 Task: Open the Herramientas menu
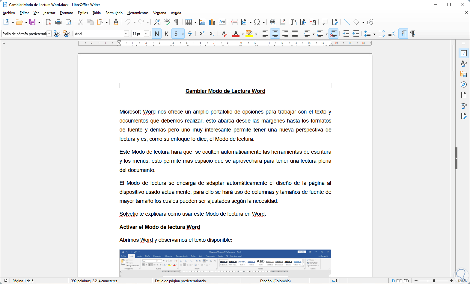pos(138,13)
